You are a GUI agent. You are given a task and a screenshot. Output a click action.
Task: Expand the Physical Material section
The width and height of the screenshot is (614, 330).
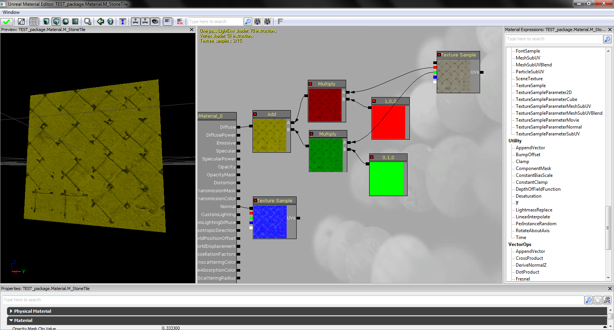point(11,311)
